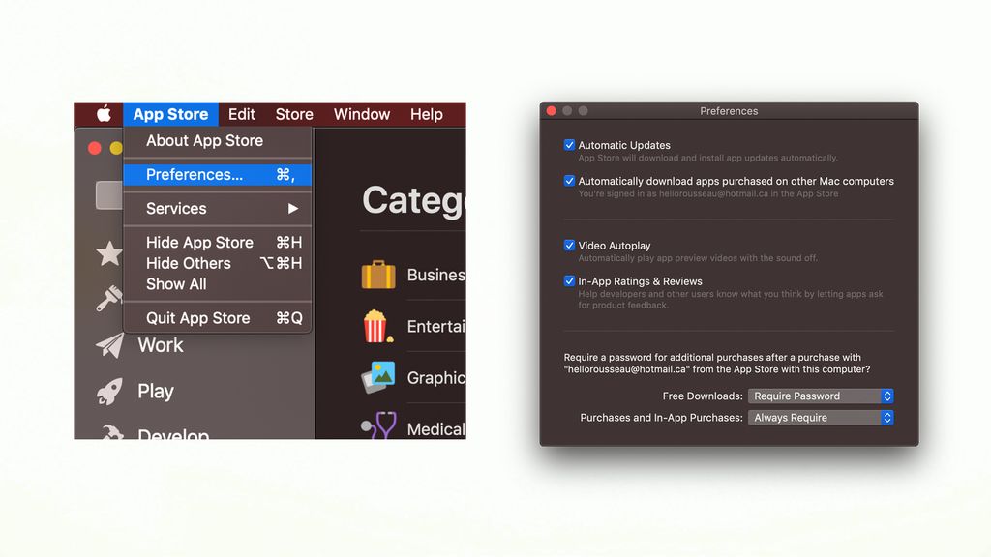Select the star icon in the sidebar
Viewport: 991px width, 557px height.
pyautogui.click(x=108, y=253)
